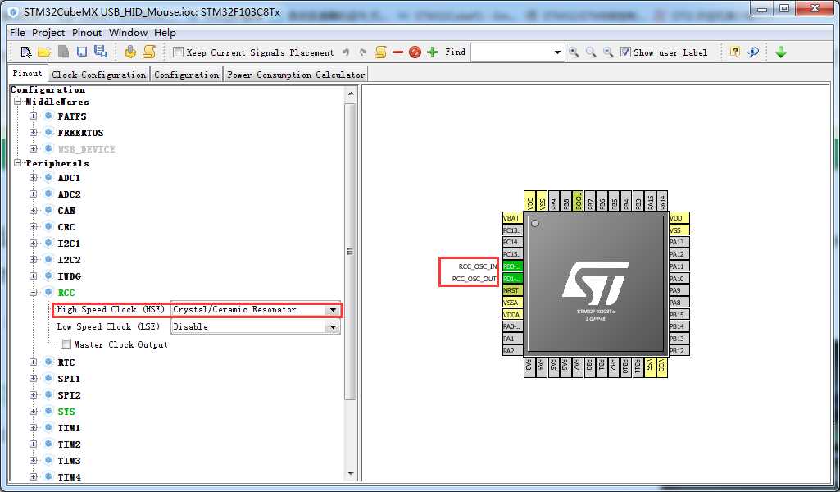Select the Pinout tab
The height and width of the screenshot is (492, 840).
click(x=27, y=74)
